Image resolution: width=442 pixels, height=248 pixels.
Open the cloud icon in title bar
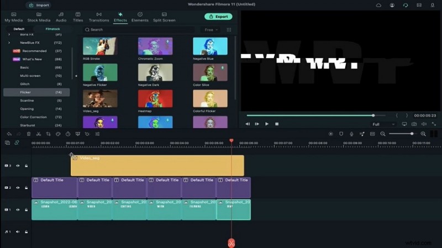378,5
